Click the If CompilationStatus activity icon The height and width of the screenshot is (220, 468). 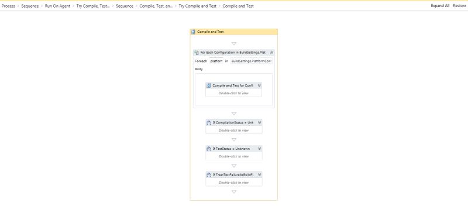click(x=209, y=123)
